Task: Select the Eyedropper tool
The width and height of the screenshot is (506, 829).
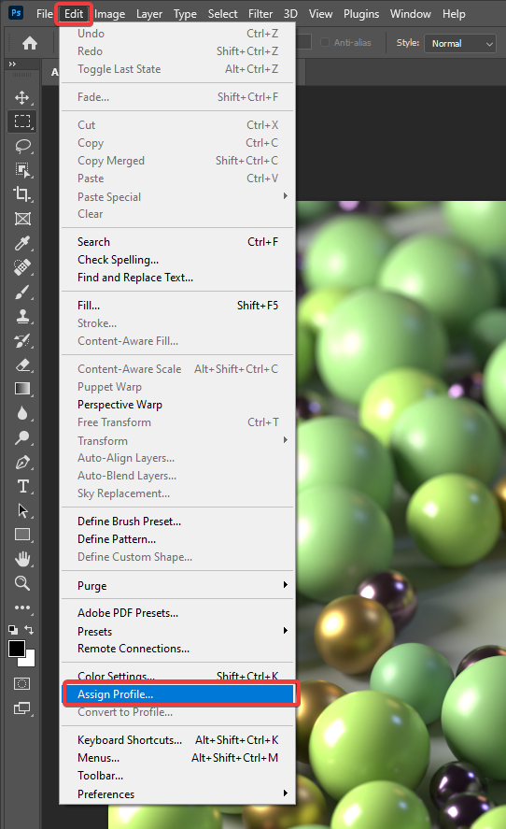Action: [22, 243]
